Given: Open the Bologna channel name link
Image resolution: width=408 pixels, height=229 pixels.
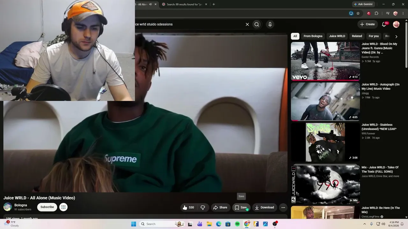Looking at the screenshot, I should (x=21, y=205).
